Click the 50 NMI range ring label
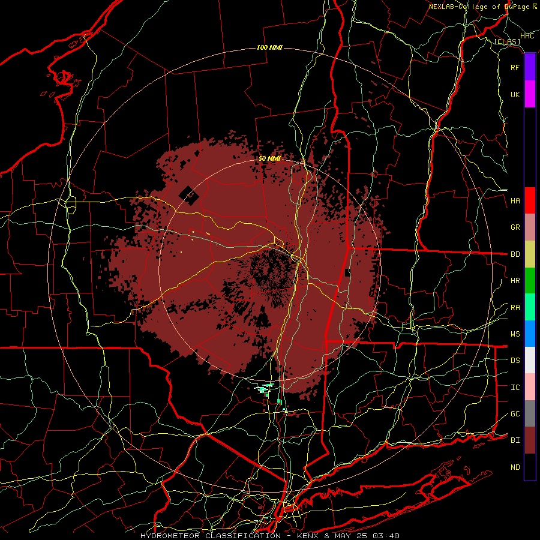The height and width of the screenshot is (540, 540). 269,158
